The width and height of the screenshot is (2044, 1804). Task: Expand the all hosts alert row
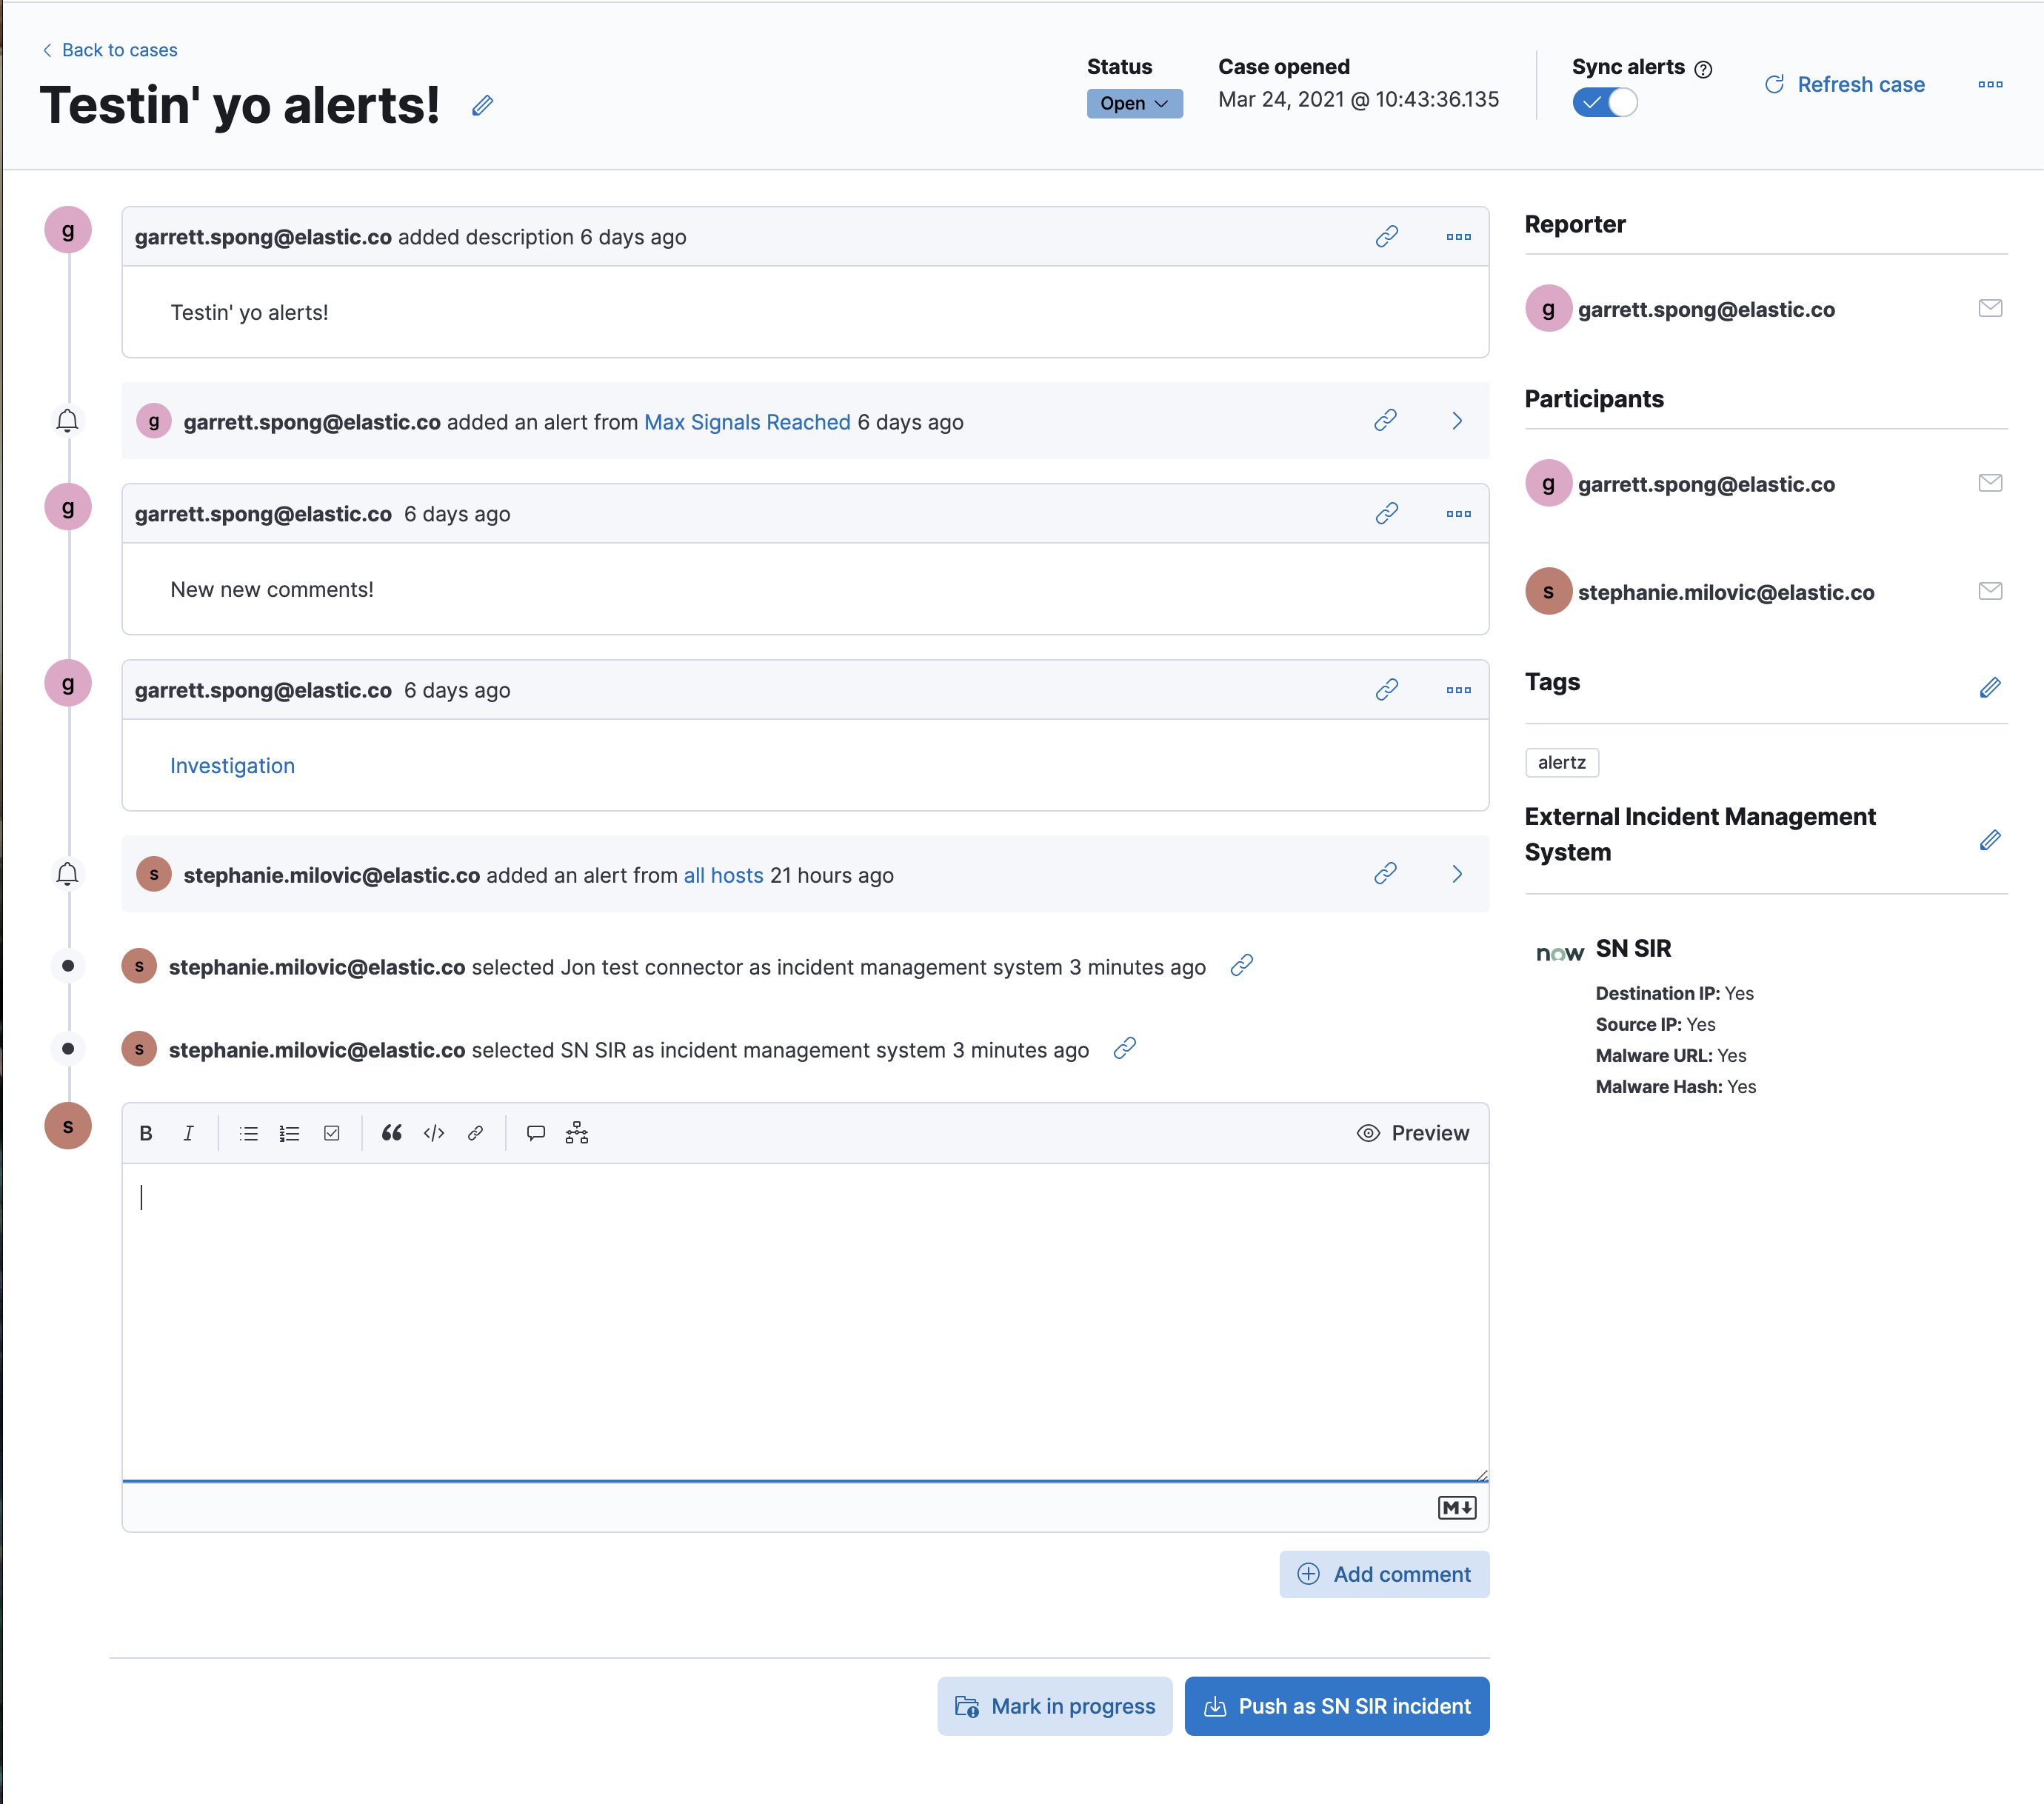tap(1457, 874)
